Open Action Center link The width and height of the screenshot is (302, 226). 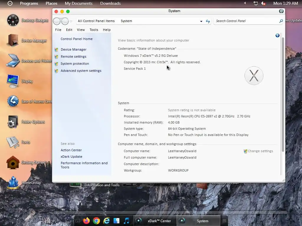pos(71,150)
